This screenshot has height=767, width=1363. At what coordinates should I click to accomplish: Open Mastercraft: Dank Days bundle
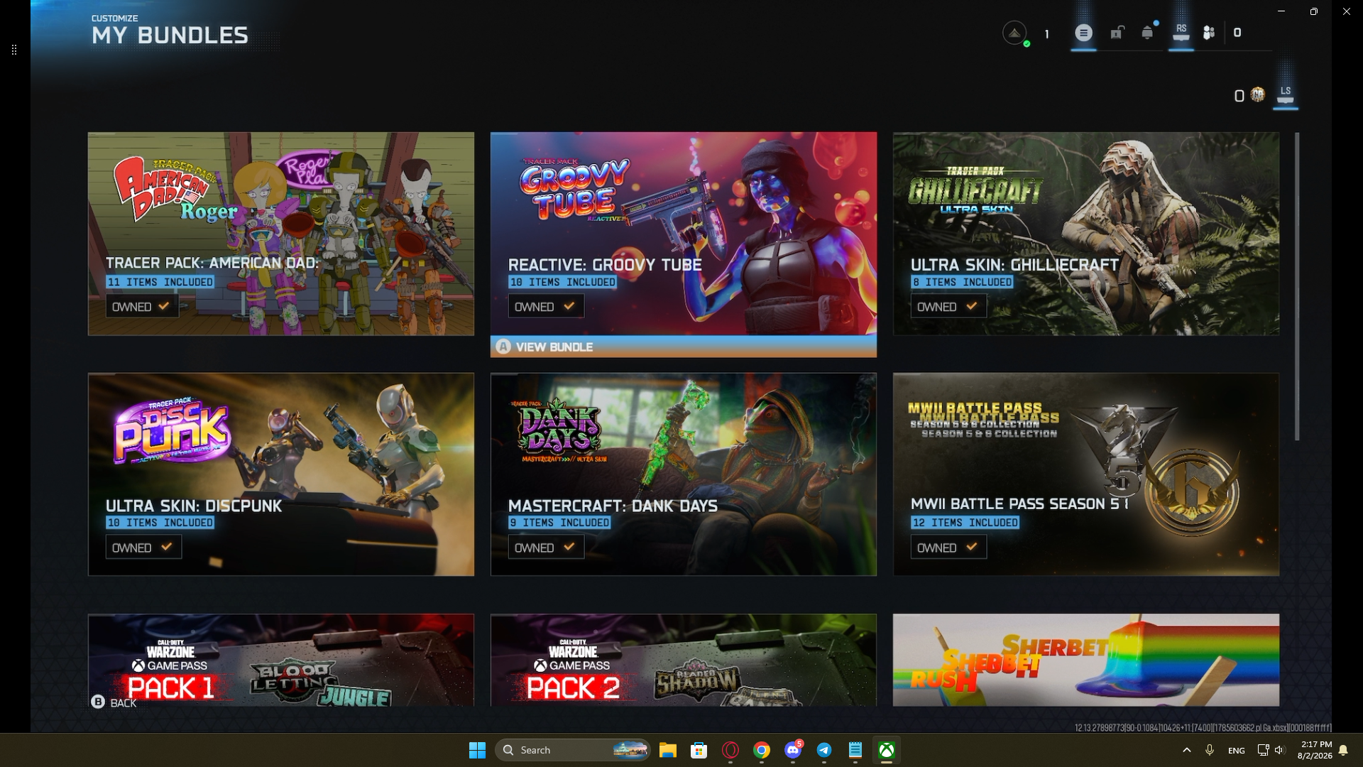pos(684,474)
